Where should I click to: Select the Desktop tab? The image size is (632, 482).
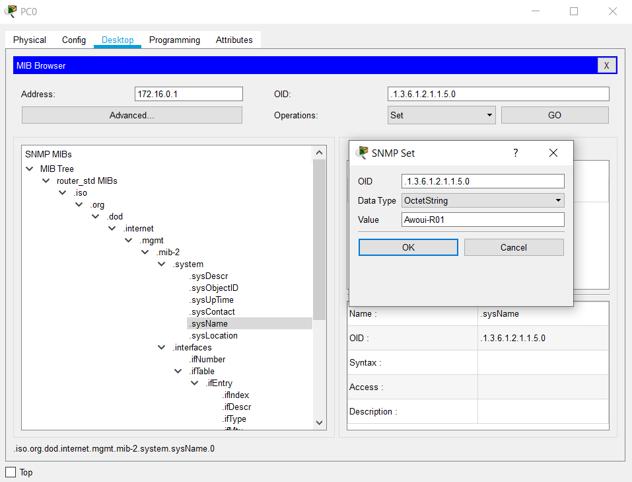point(118,40)
